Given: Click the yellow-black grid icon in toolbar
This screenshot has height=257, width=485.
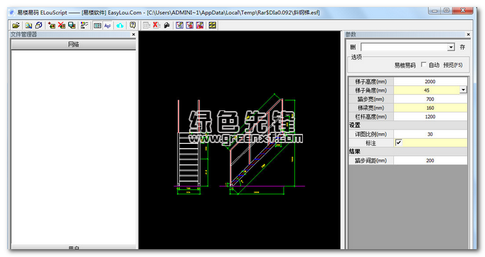Looking at the screenshot, I should 213,26.
